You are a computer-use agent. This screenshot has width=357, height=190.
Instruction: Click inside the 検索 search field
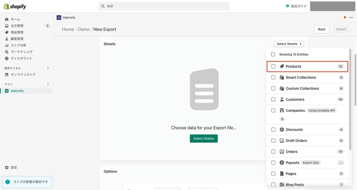point(164,6)
